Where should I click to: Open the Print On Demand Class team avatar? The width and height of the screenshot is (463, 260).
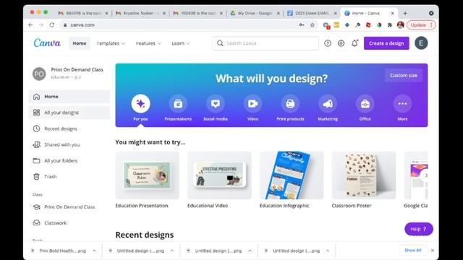(x=39, y=74)
